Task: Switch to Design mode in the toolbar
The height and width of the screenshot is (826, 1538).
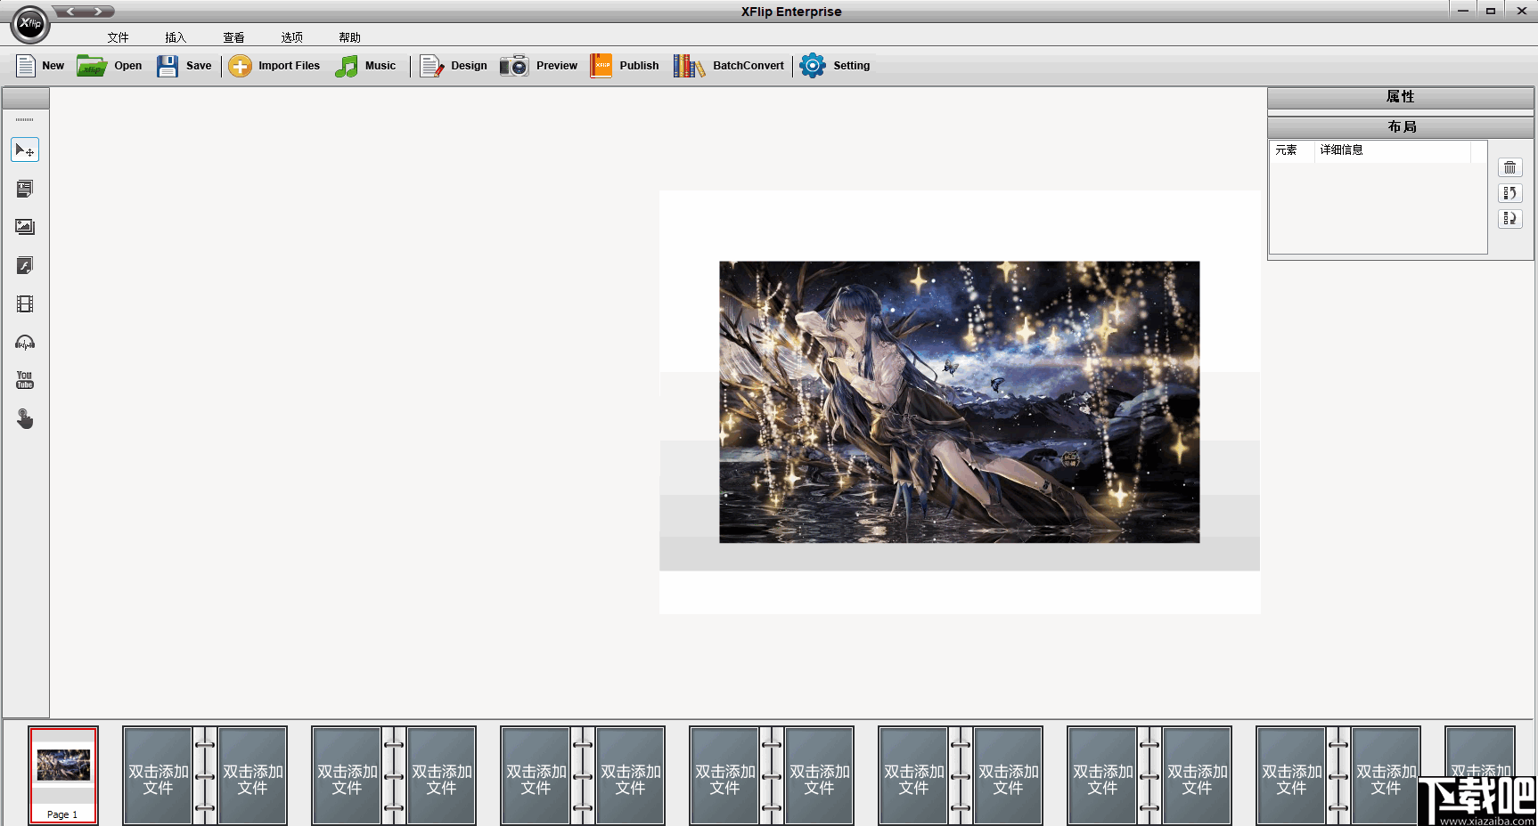Action: 454,66
